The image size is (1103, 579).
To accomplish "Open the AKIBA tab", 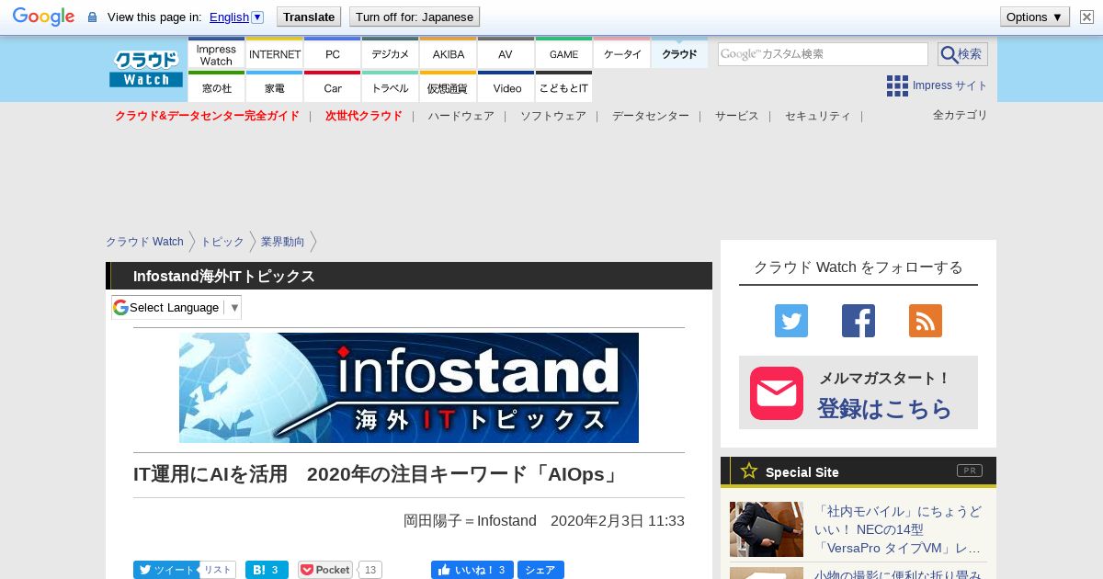I will 449,54.
